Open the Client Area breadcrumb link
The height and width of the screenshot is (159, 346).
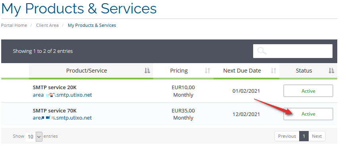coord(48,25)
